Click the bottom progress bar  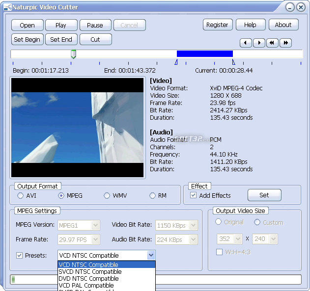click(156, 279)
